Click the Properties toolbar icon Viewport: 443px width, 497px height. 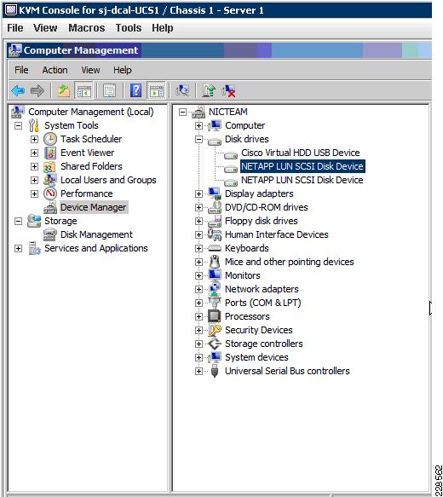(x=110, y=90)
